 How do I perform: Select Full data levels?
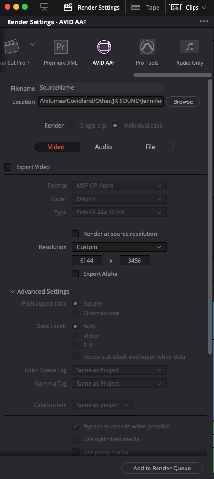tap(75, 345)
